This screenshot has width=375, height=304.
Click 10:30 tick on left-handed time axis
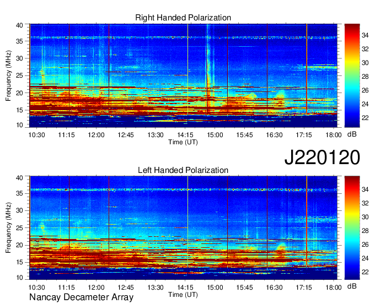(x=36, y=287)
